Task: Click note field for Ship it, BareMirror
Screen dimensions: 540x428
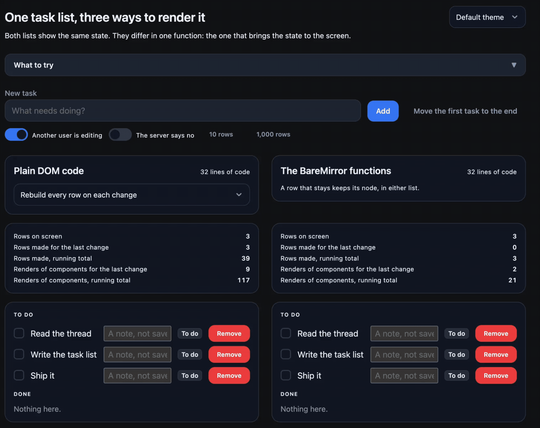Action: [404, 375]
